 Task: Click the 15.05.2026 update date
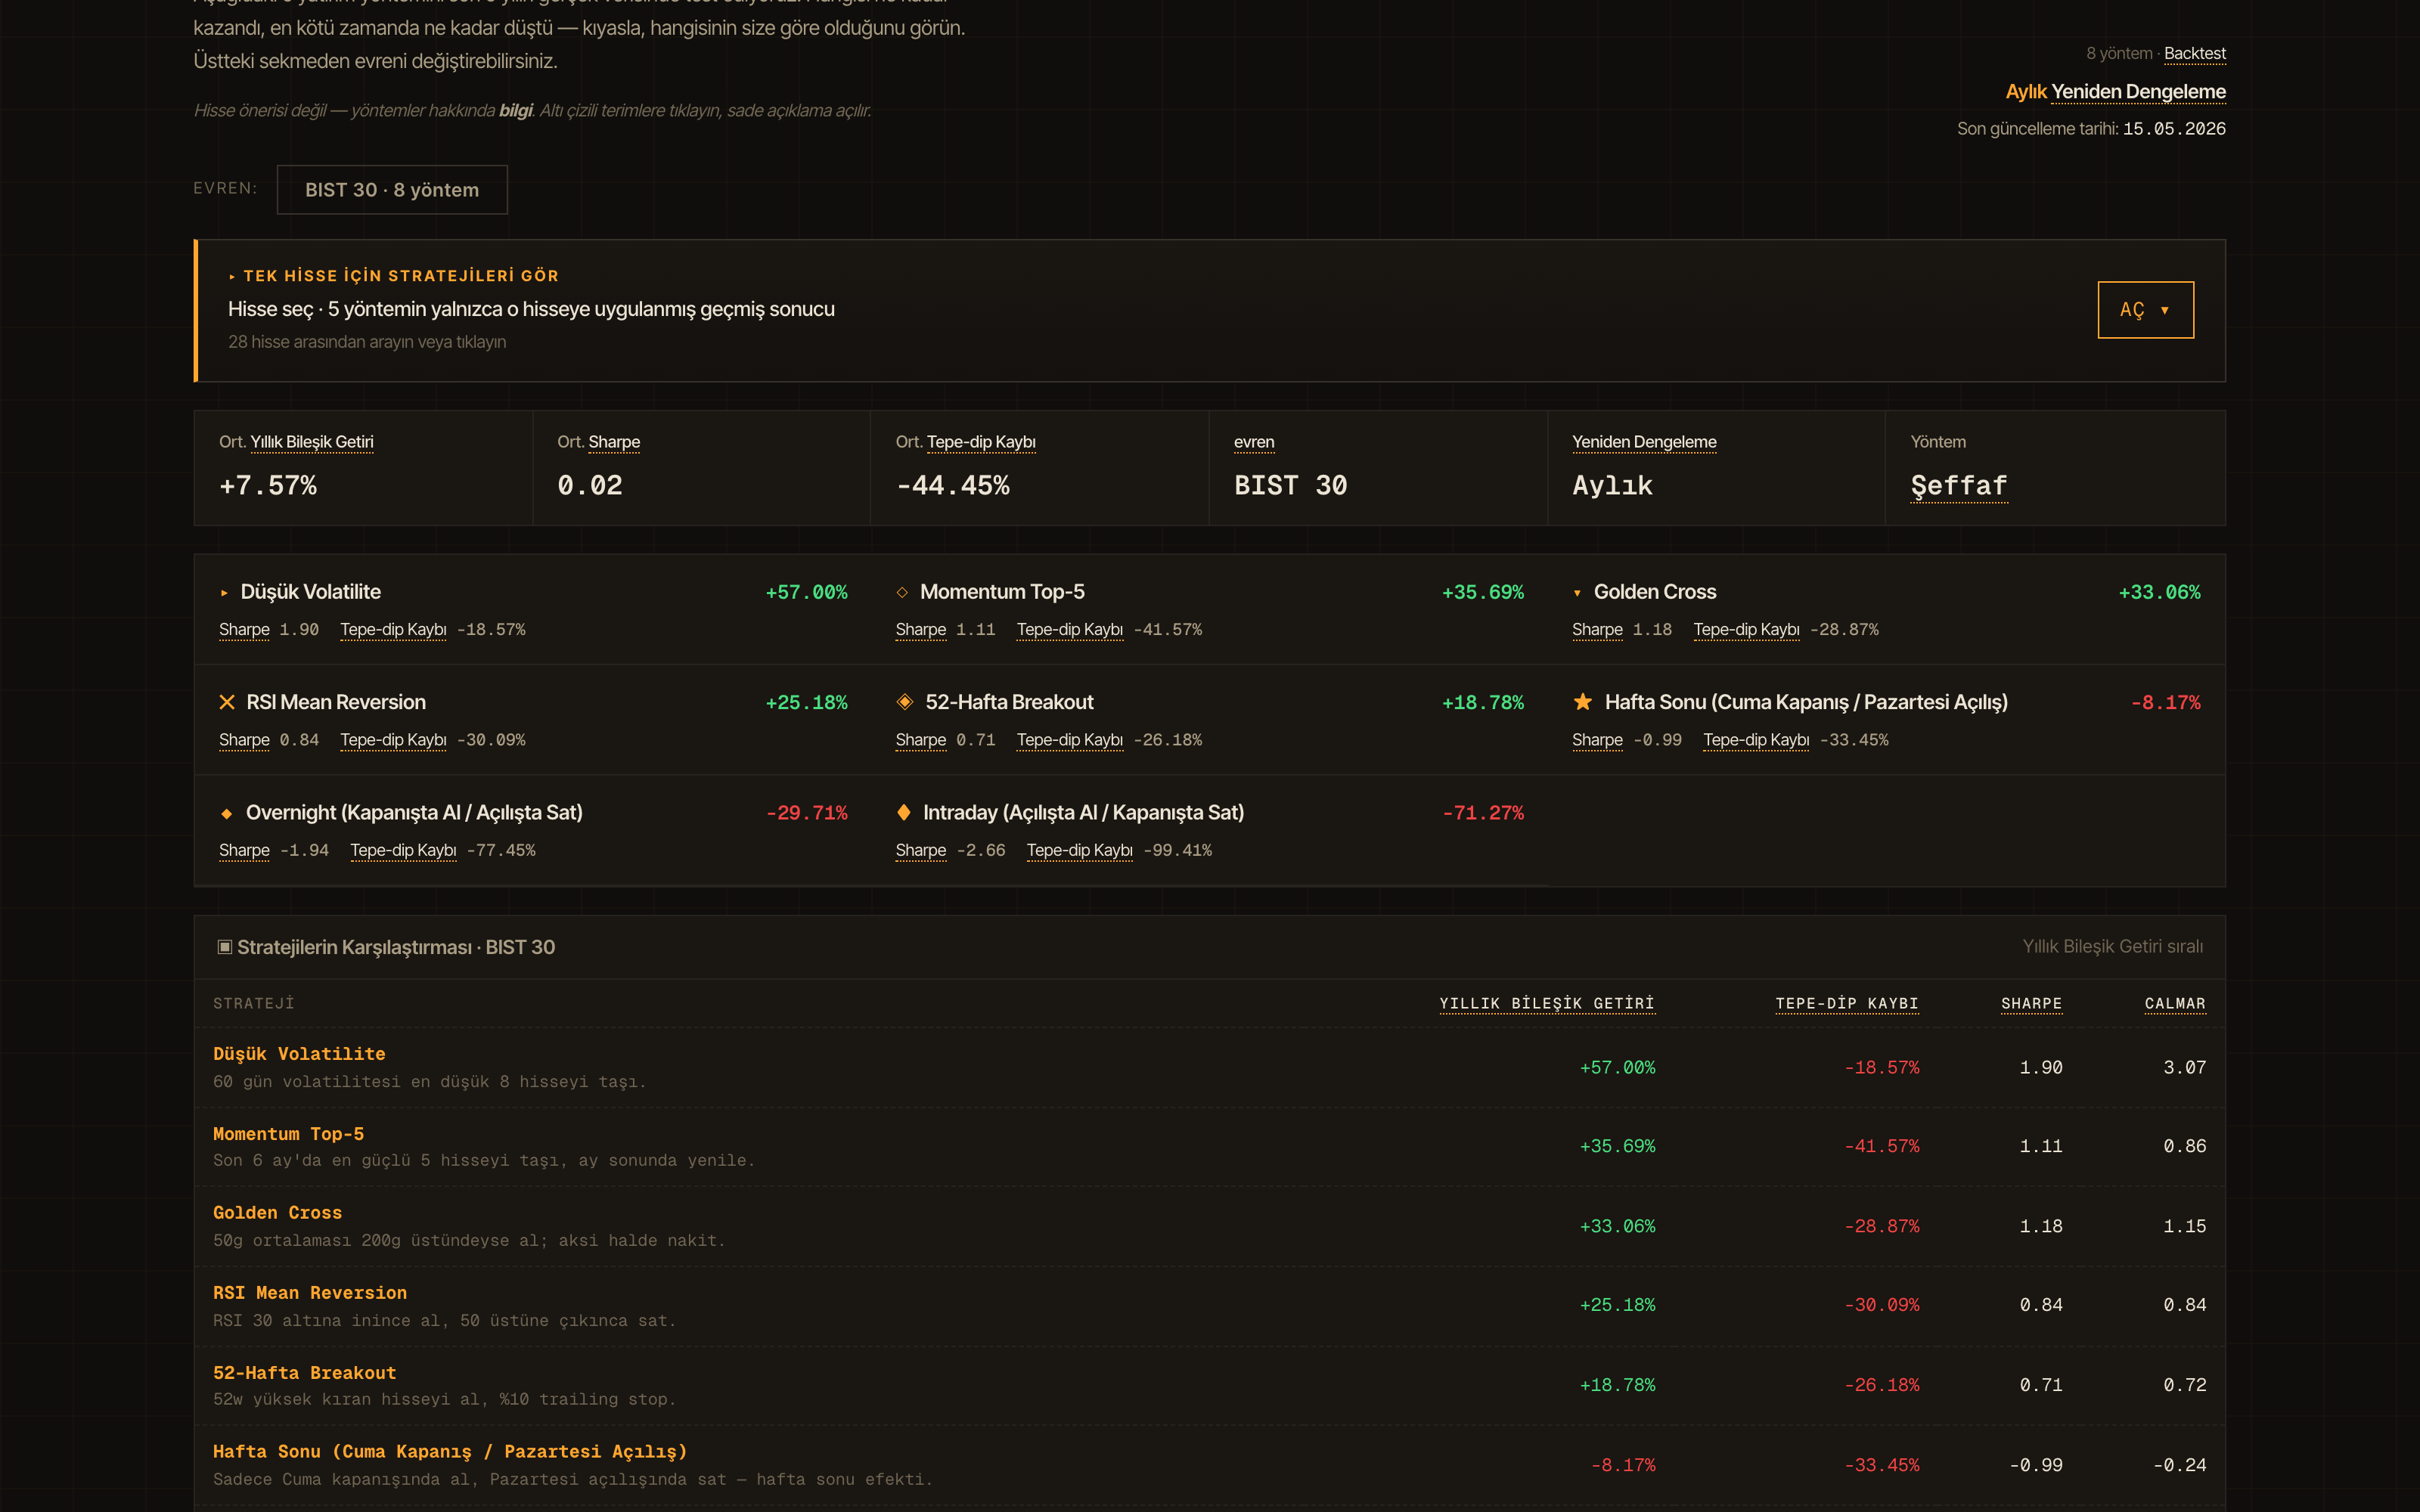pos(2174,129)
